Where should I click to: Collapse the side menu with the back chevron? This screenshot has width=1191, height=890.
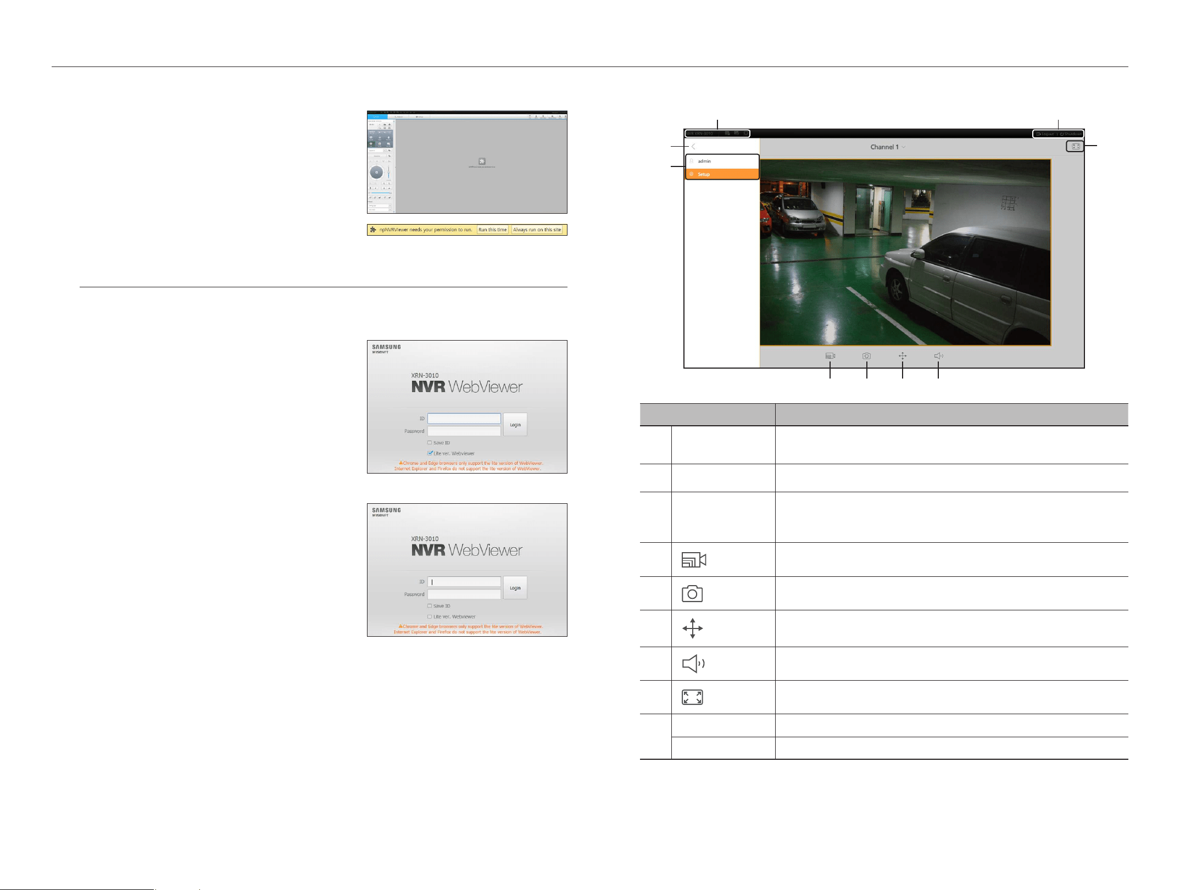click(694, 146)
